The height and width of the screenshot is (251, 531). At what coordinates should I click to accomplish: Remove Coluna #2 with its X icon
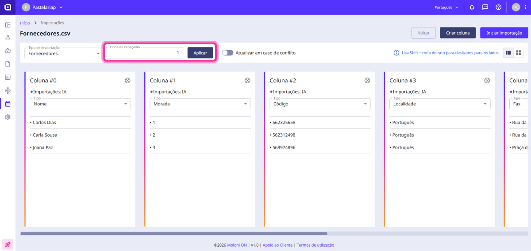click(367, 81)
